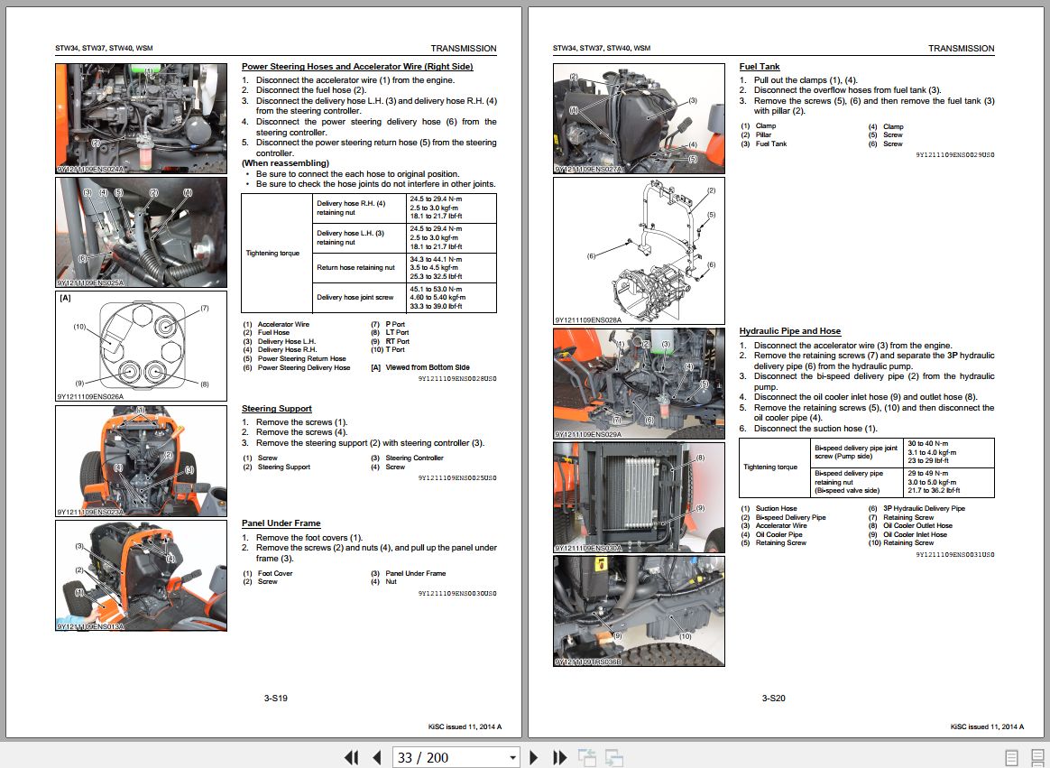This screenshot has height=768, width=1050.
Task: Click the hydraulic pump photo 9Y1211109ENS029A
Action: pyautogui.click(x=639, y=384)
